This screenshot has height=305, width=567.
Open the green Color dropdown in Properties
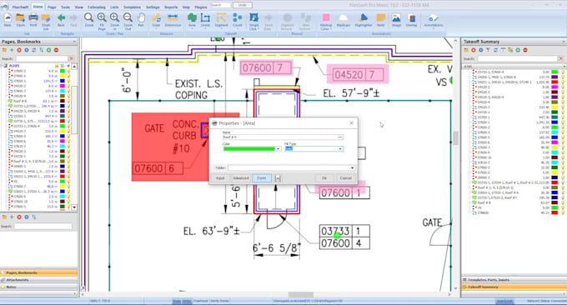point(278,149)
